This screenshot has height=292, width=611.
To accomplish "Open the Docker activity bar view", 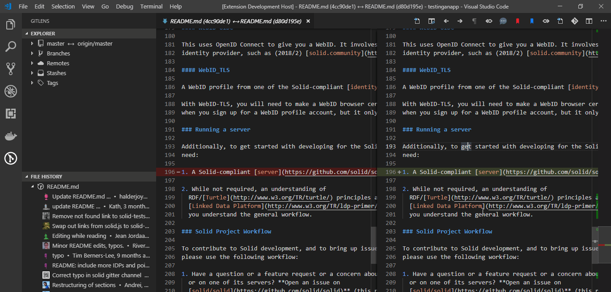I will tap(11, 135).
